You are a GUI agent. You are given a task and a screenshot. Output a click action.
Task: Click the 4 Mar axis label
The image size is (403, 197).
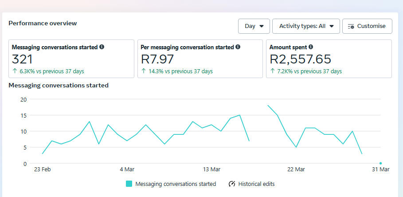(127, 169)
